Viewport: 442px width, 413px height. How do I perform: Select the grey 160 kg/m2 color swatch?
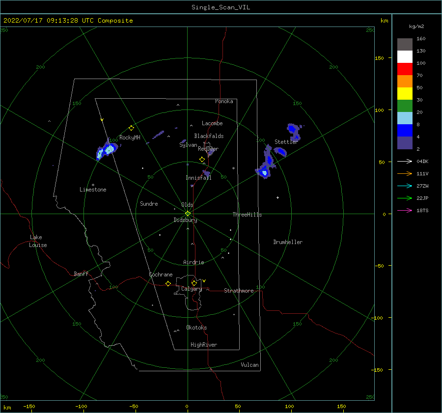[405, 45]
